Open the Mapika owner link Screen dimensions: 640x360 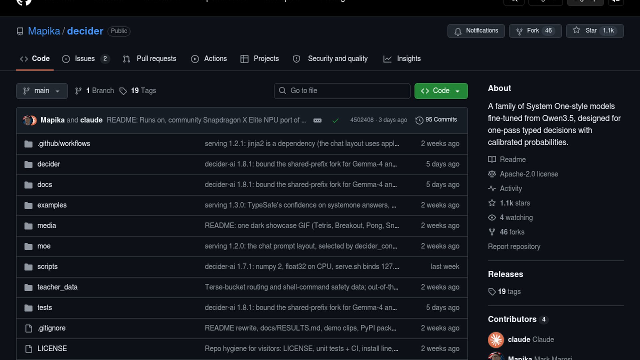[44, 31]
